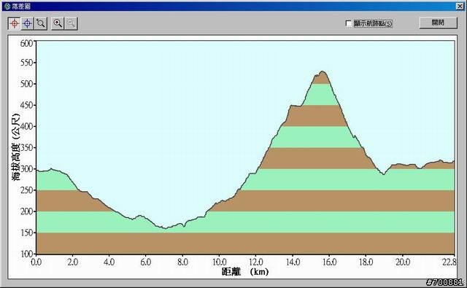Click the 4.0 distance axis label
Image resolution: width=467 pixels, height=288 pixels.
tap(109, 262)
